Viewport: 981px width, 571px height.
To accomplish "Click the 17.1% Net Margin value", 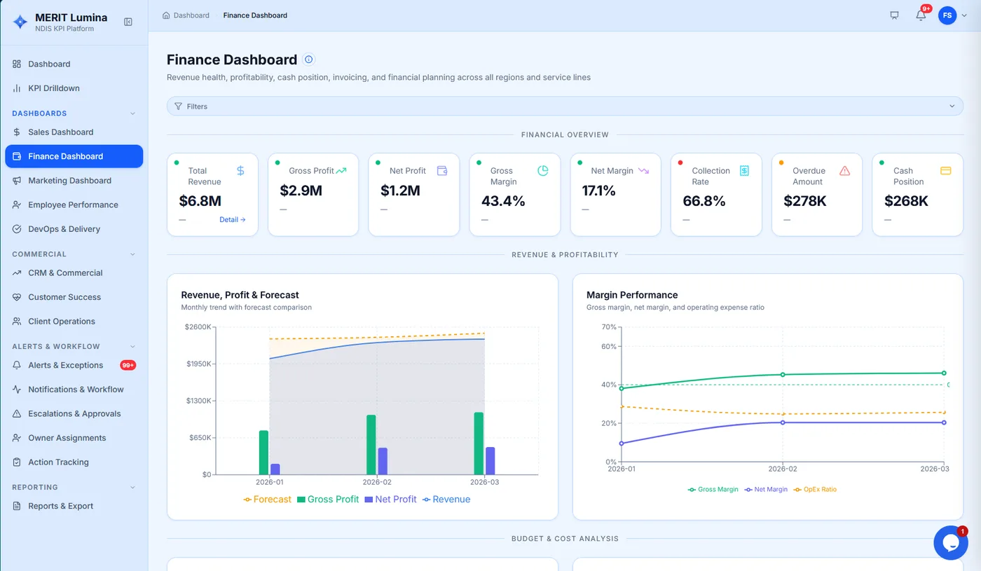I will pyautogui.click(x=599, y=191).
